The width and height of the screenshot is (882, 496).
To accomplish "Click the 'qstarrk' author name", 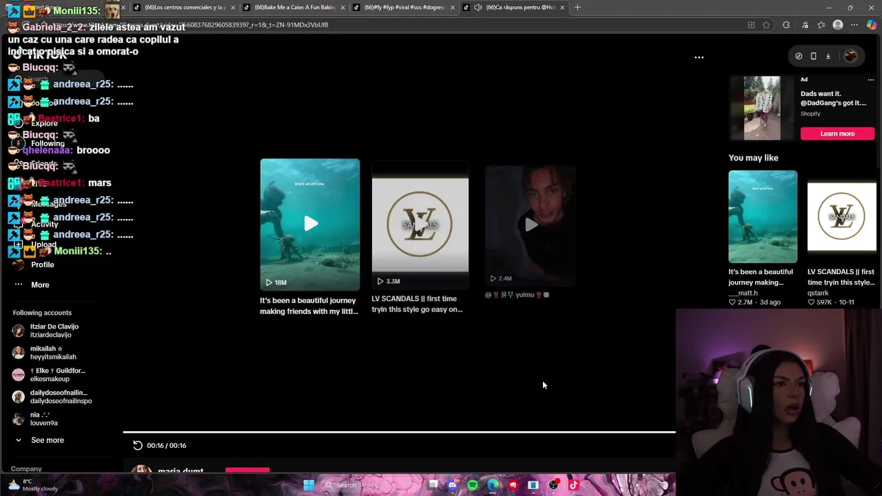I will coord(818,293).
